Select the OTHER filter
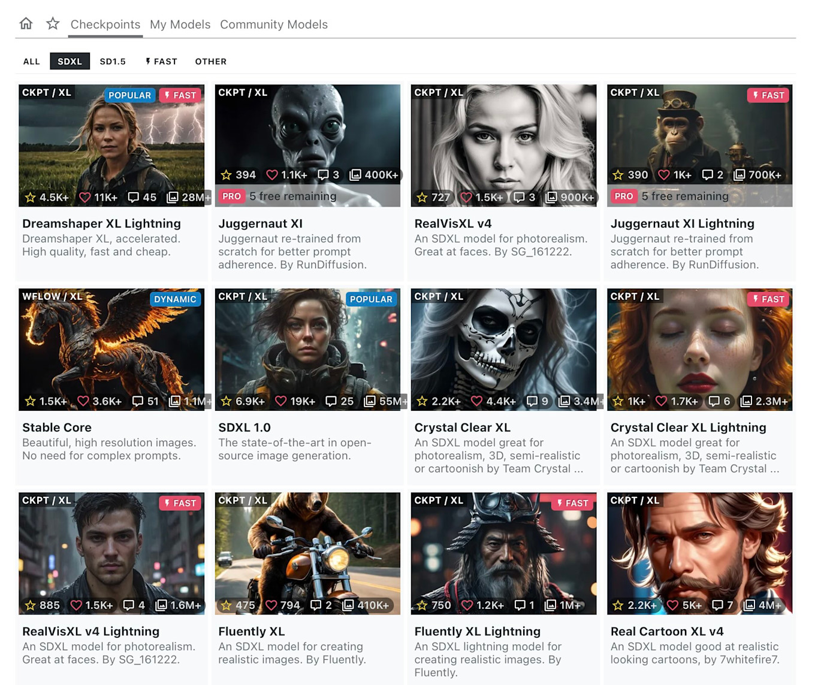Screen dimensions: 839x685 211,61
